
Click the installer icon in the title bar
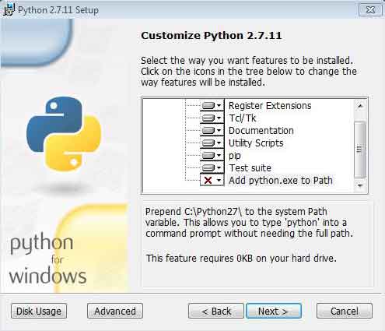point(9,10)
